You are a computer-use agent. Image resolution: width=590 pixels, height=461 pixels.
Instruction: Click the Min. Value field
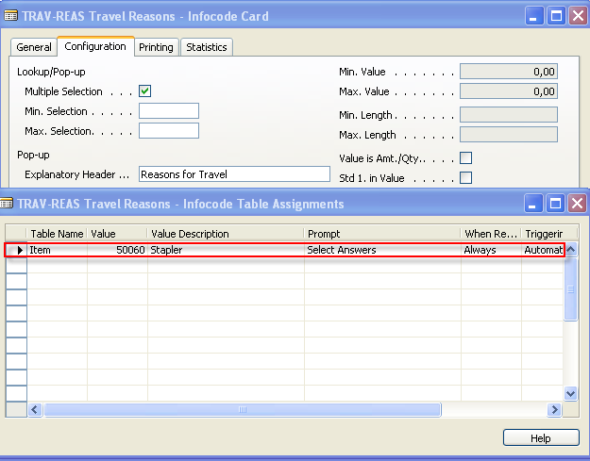(509, 72)
